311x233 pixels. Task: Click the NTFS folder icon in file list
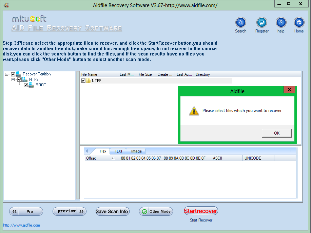89,80
